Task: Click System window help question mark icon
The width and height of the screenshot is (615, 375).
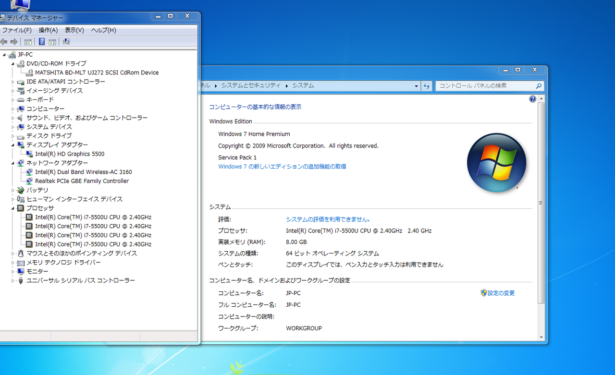Action: tap(532, 99)
